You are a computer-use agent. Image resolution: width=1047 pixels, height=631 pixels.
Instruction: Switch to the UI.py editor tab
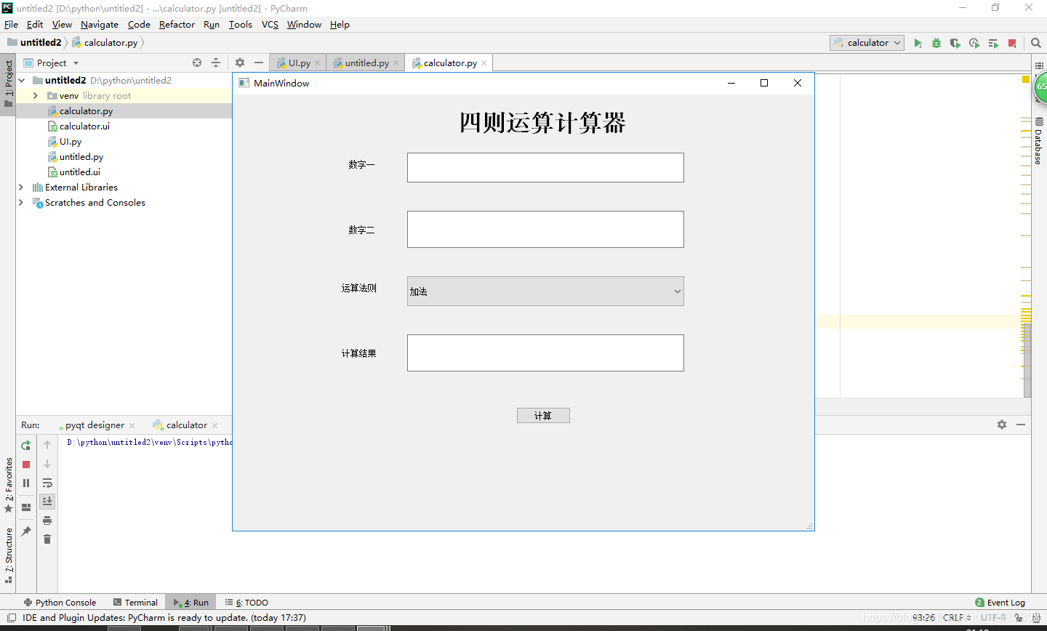pos(297,63)
